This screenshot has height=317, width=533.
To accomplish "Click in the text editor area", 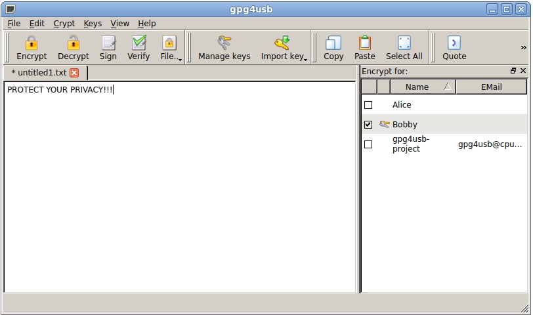I will tap(179, 187).
